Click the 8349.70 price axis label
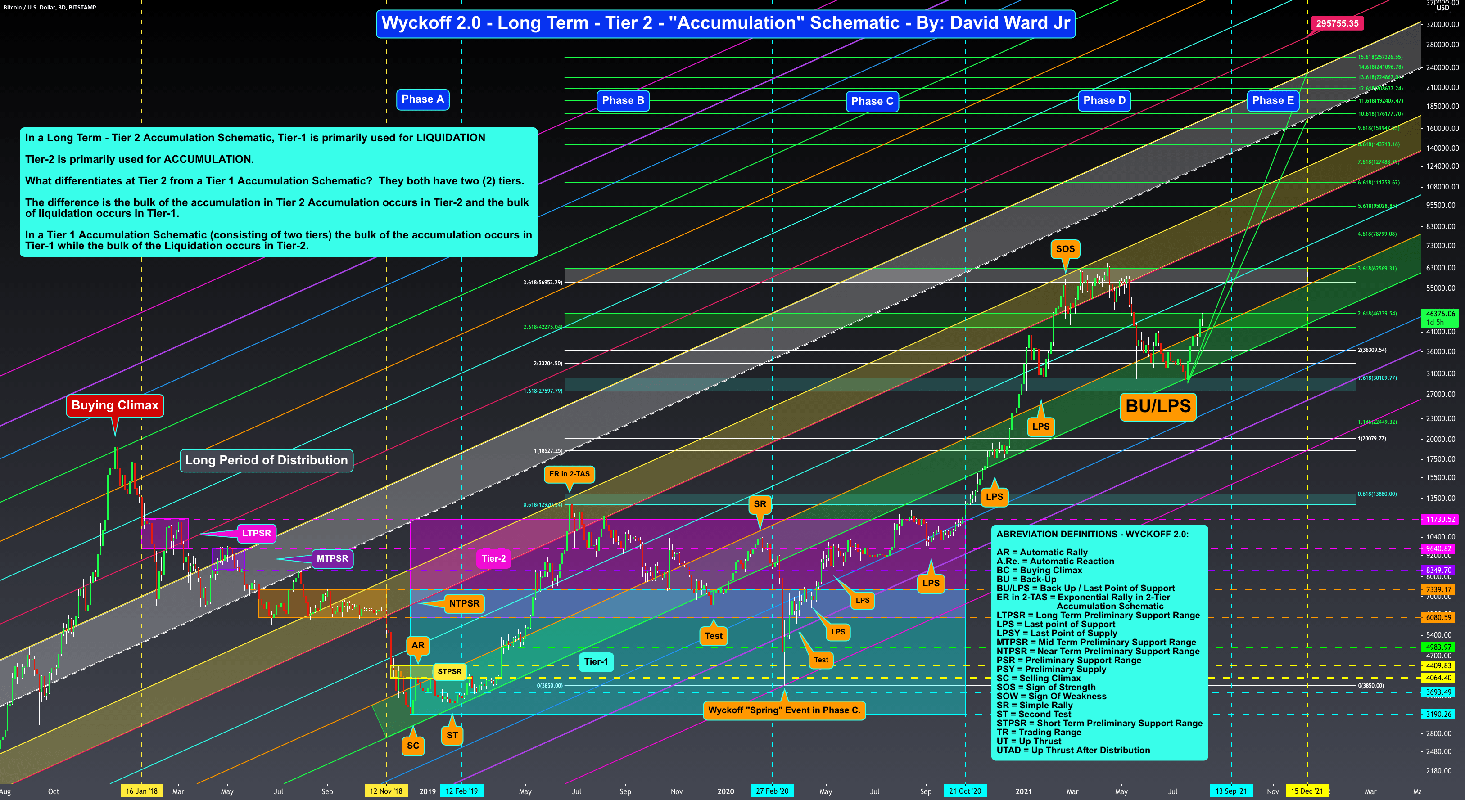Image resolution: width=1465 pixels, height=800 pixels. click(1440, 570)
